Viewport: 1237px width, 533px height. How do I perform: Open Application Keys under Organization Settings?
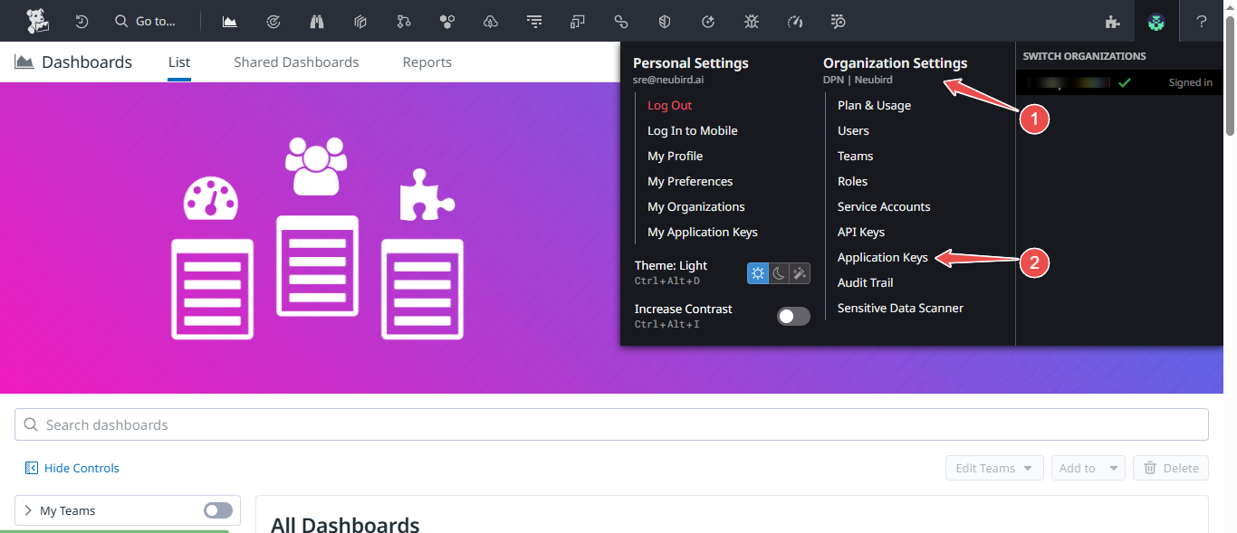click(x=882, y=257)
